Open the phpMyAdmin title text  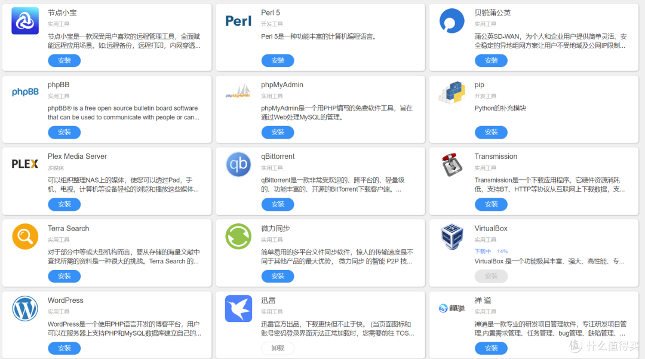click(282, 85)
